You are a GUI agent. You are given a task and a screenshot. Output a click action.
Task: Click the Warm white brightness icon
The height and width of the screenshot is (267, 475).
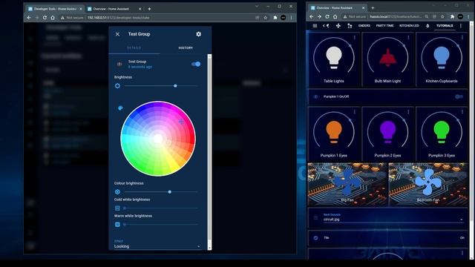click(x=117, y=225)
